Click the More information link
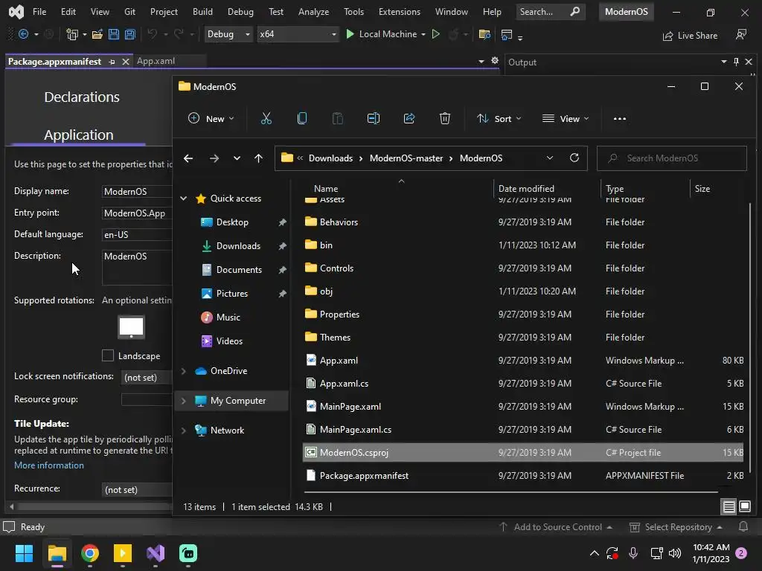The height and width of the screenshot is (571, 762). point(49,465)
